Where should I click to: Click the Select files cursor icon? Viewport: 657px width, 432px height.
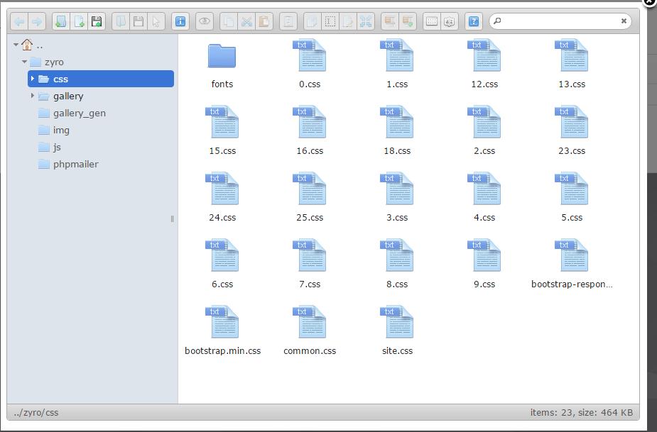click(156, 21)
